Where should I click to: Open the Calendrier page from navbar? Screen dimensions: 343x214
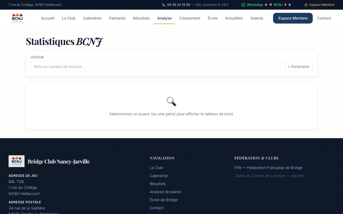92,18
